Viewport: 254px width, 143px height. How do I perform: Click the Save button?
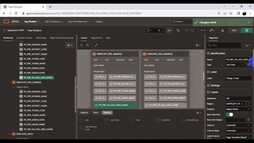point(234,30)
